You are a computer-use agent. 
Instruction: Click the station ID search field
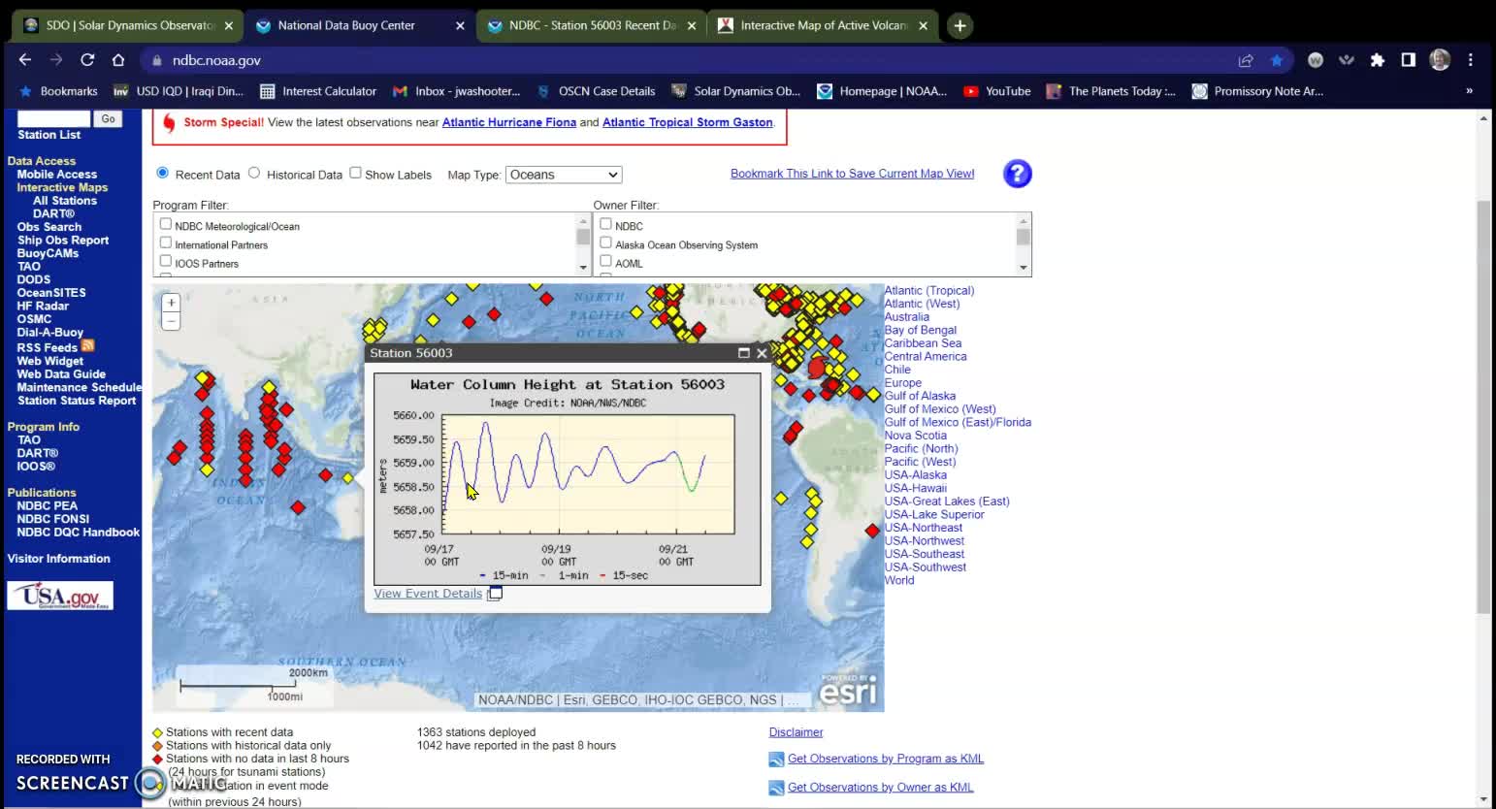tap(53, 119)
